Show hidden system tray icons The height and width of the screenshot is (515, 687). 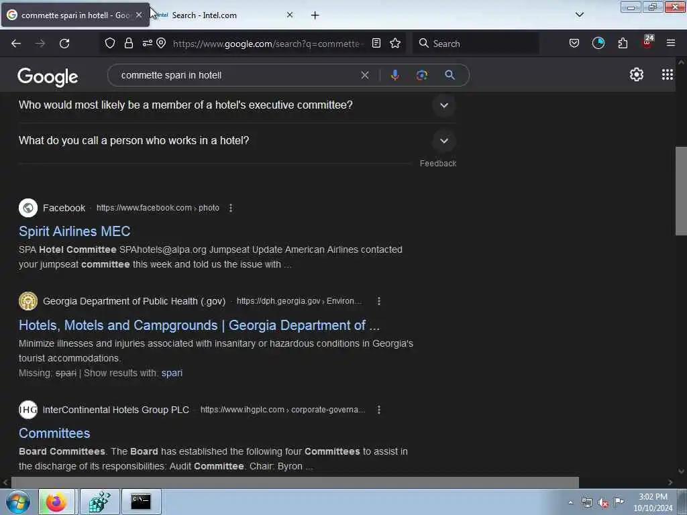[570, 503]
